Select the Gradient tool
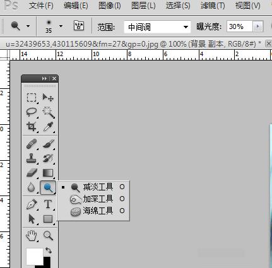Screen dimensions: 272x268 pos(48,173)
